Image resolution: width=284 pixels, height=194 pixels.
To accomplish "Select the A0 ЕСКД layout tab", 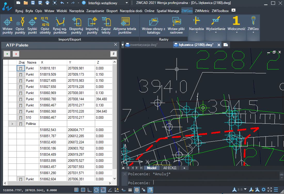I will click(170, 168).
